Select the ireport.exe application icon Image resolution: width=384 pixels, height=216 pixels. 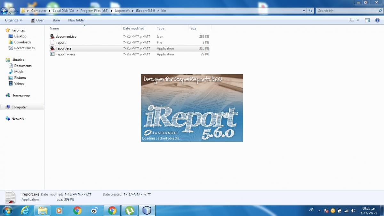click(52, 48)
